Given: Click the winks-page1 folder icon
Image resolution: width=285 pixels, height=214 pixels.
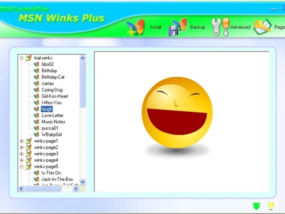Looking at the screenshot, I should tap(28, 141).
